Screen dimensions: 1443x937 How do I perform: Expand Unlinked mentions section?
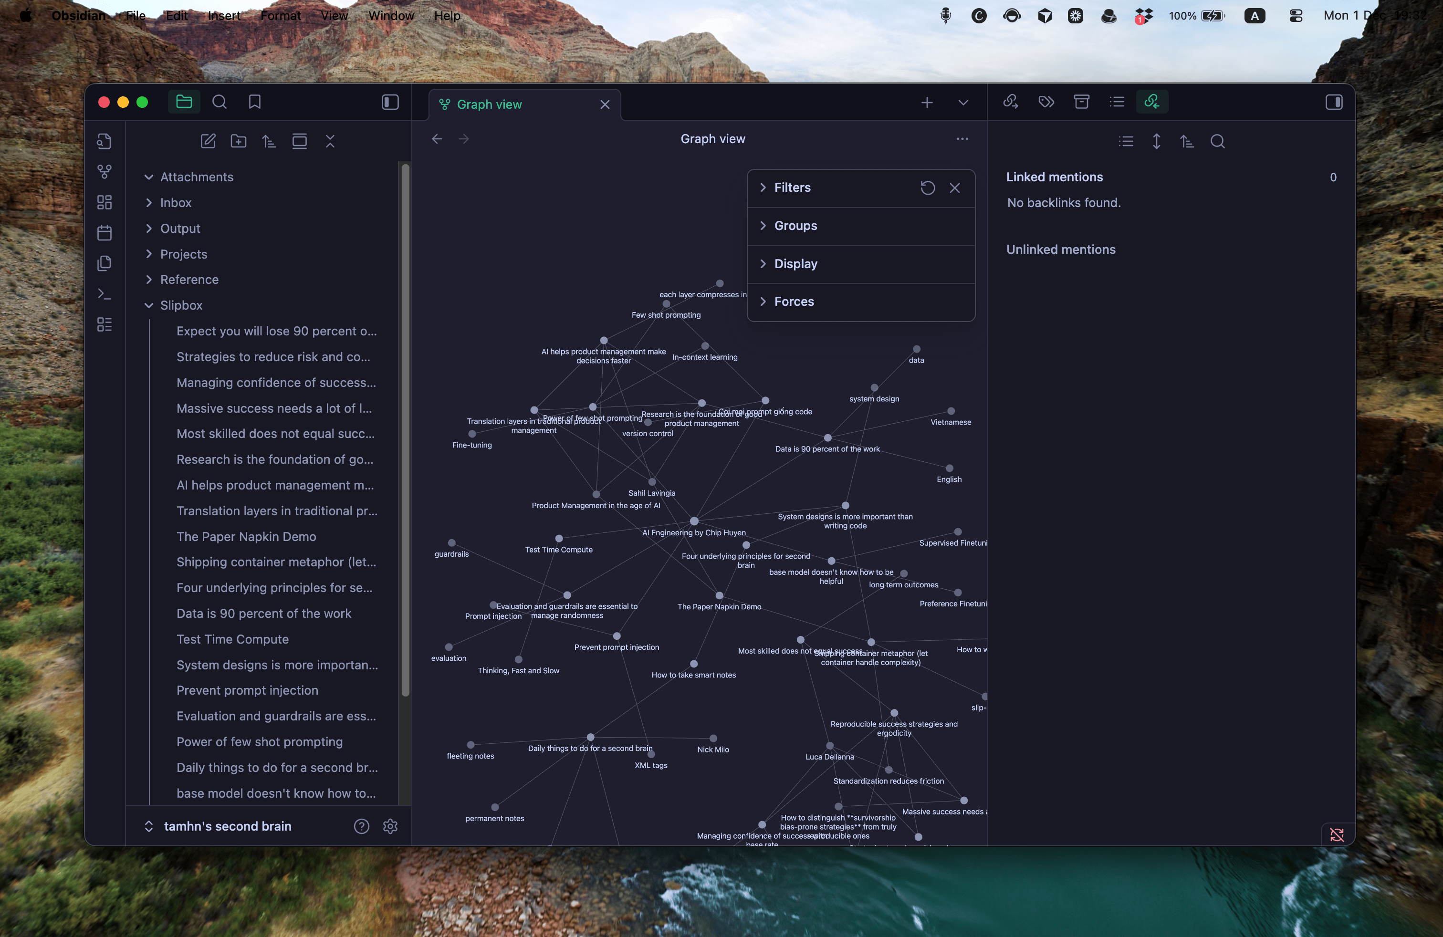coord(1060,249)
